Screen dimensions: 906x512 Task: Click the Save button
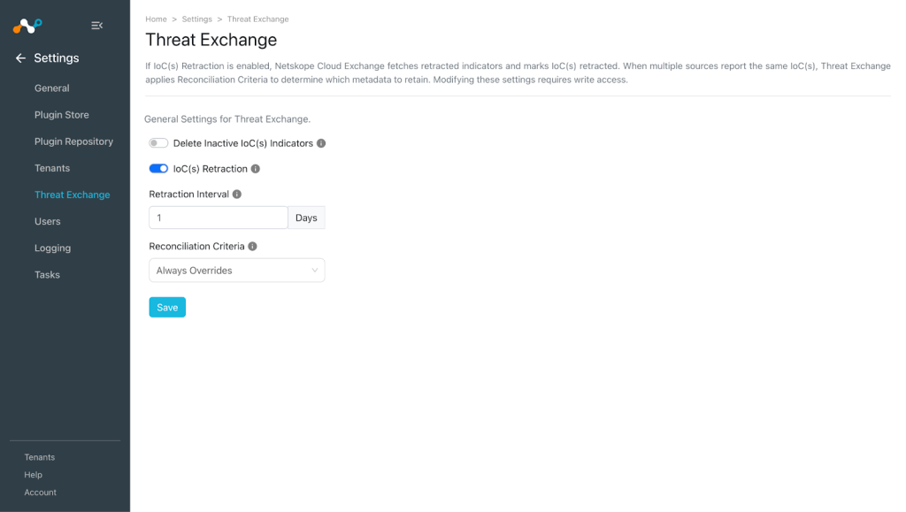click(167, 307)
